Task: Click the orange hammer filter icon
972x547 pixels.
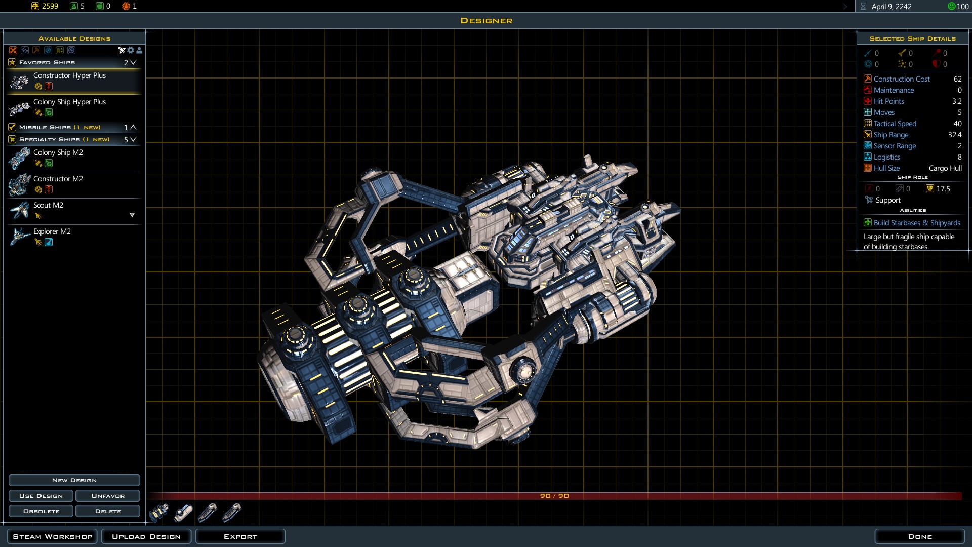Action: click(36, 50)
